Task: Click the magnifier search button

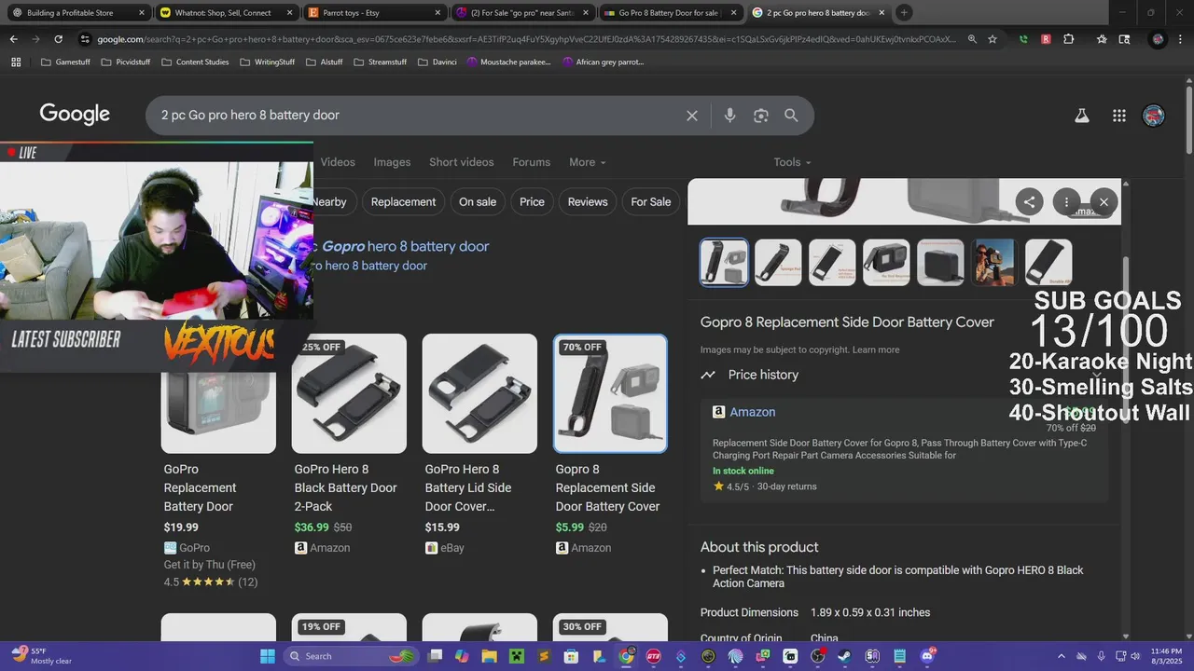Action: [x=791, y=116]
